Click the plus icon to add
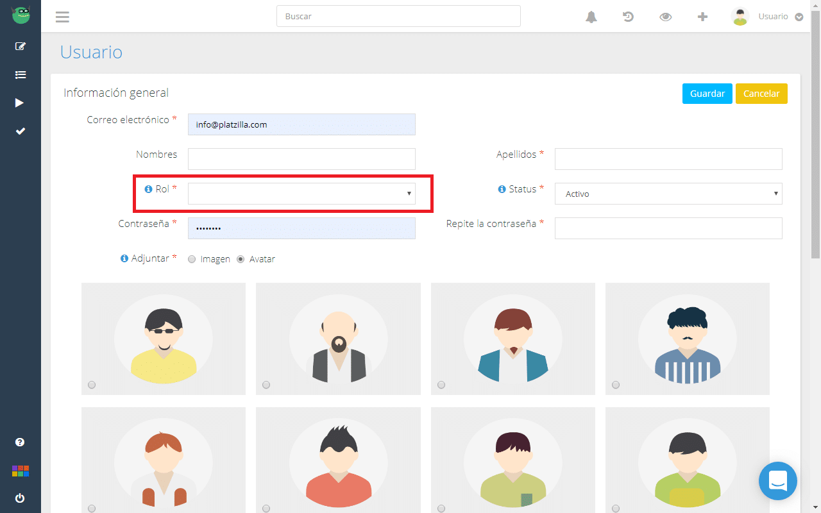The height and width of the screenshot is (513, 821). [x=702, y=17]
